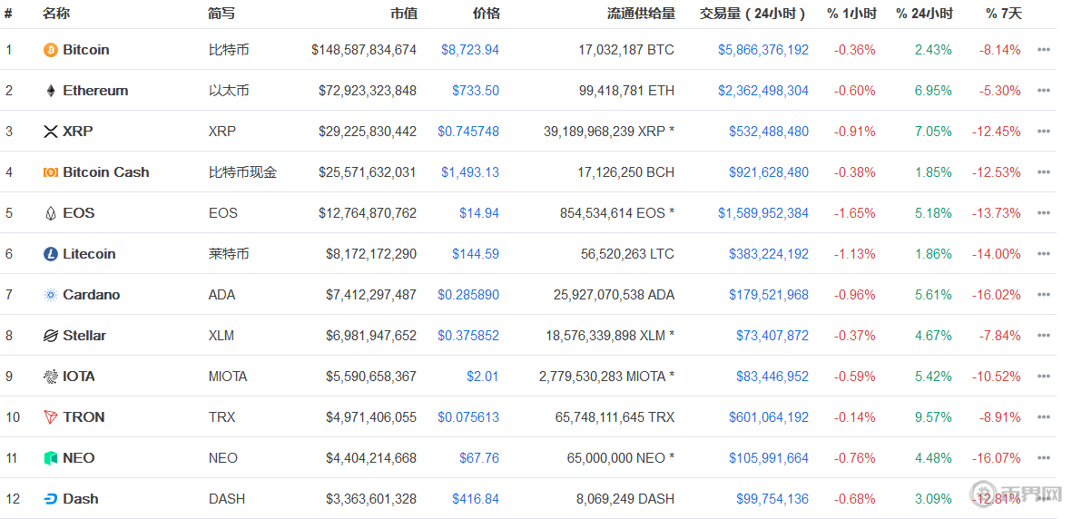
Task: Click the NEO green logo icon
Action: (x=51, y=458)
